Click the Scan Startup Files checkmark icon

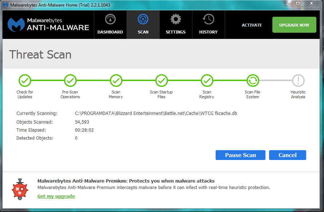pos(161,81)
